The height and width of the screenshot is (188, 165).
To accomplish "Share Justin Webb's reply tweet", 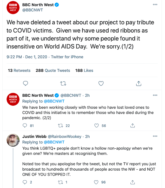I will pyautogui.click(x=133, y=182).
